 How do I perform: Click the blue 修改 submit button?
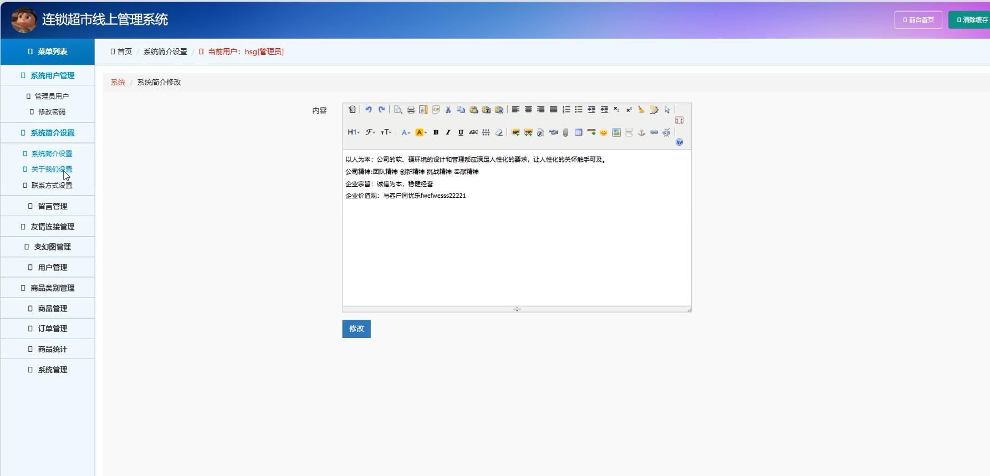pos(356,329)
